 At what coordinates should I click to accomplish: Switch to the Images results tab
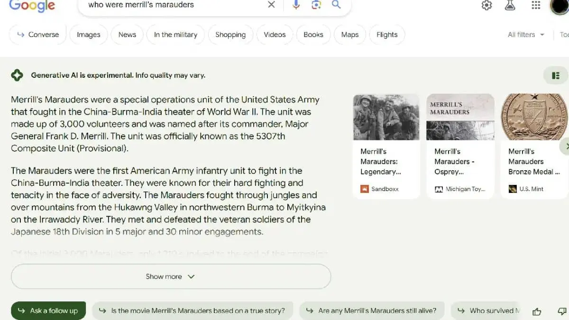[x=88, y=34]
